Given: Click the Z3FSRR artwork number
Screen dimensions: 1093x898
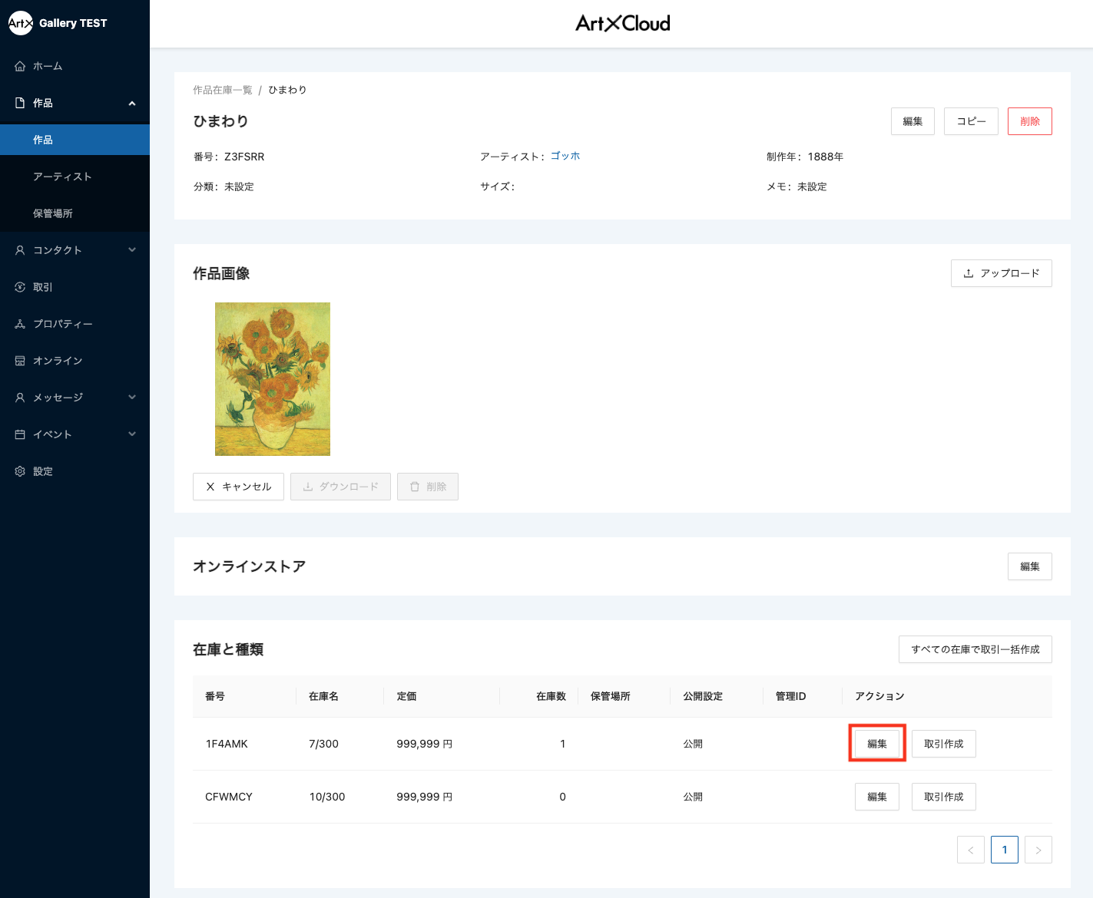Looking at the screenshot, I should tap(244, 157).
